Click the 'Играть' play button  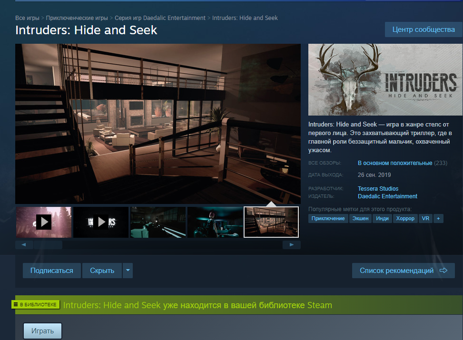coord(42,331)
